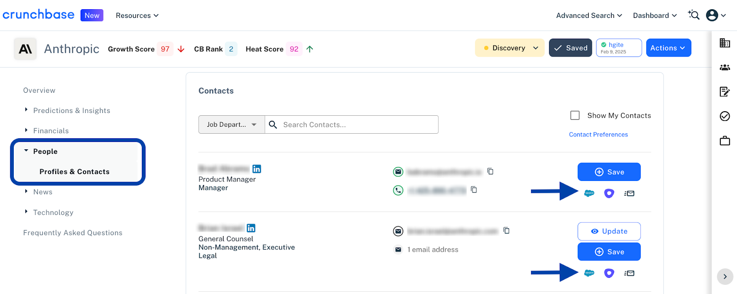This screenshot has height=294, width=737.
Task: Open the briefcase sidebar icon
Action: pyautogui.click(x=725, y=141)
